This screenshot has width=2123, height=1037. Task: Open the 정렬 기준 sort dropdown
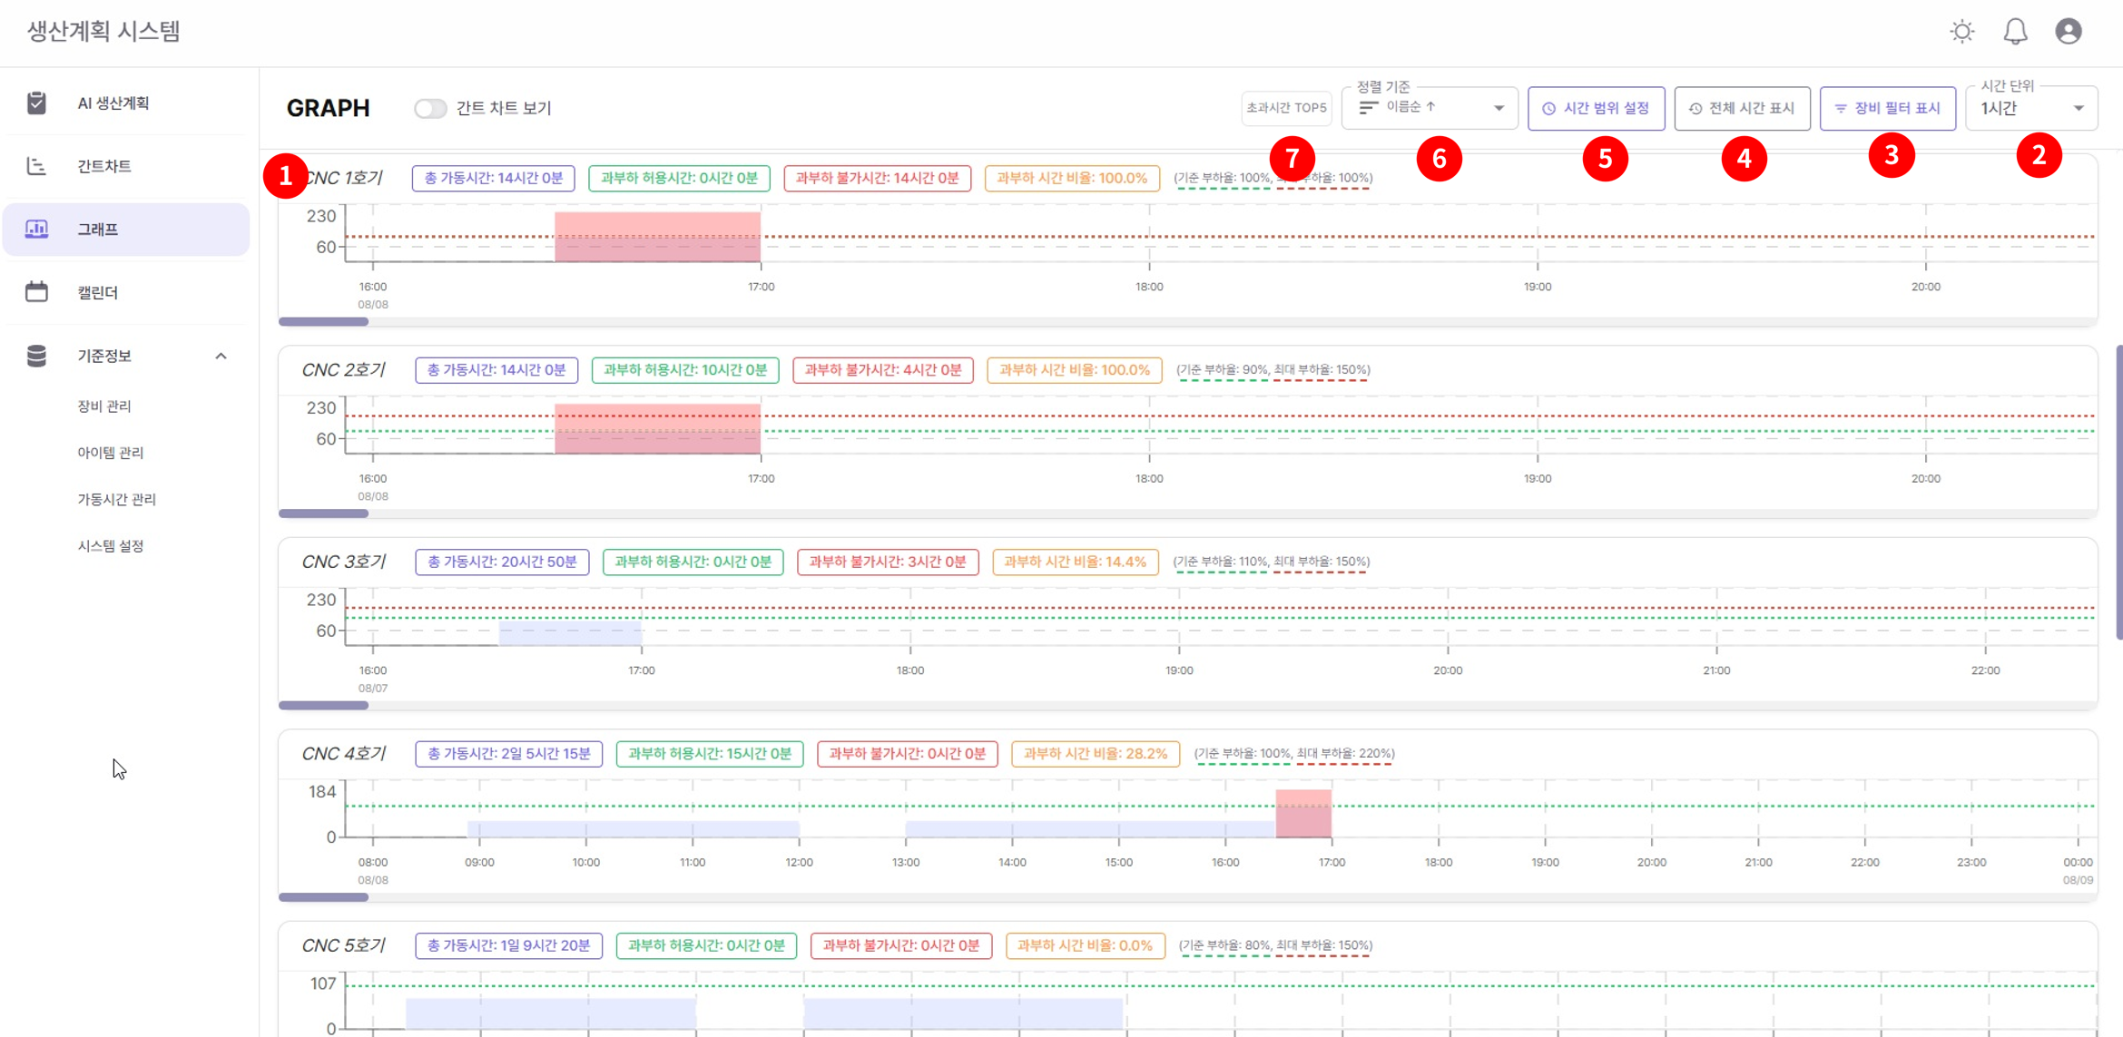point(1429,108)
